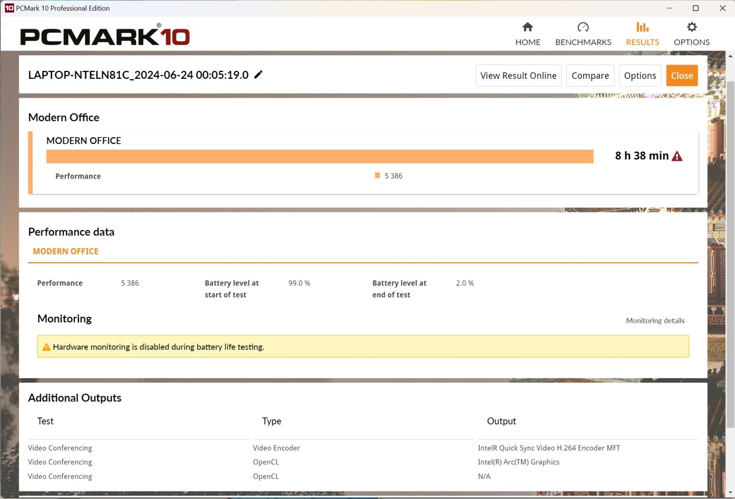Open the Monitoring details link
The height and width of the screenshot is (499, 735).
[655, 320]
